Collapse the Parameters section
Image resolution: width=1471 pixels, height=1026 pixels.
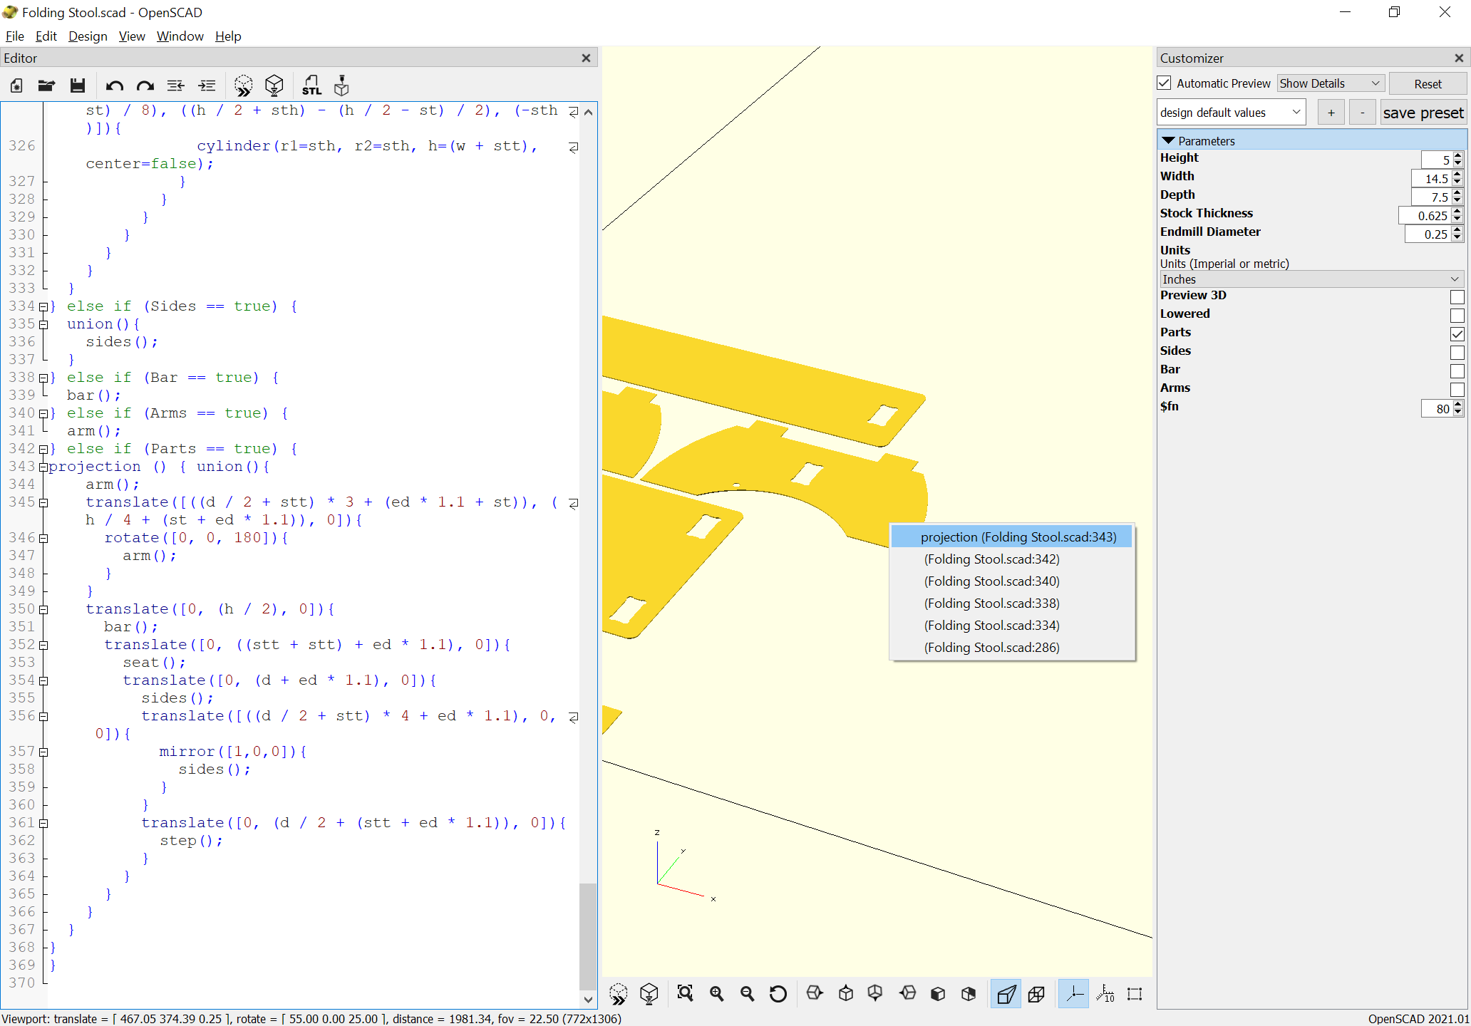(1168, 140)
